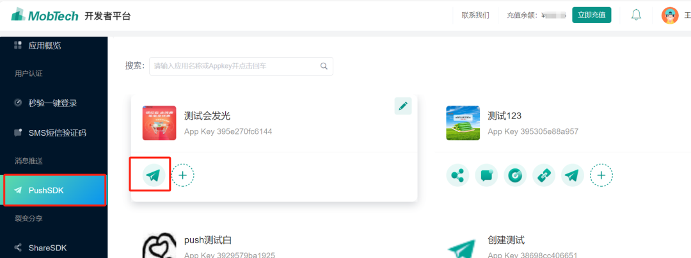Open MobLink chain icon in 测试123 card

pyautogui.click(x=544, y=175)
